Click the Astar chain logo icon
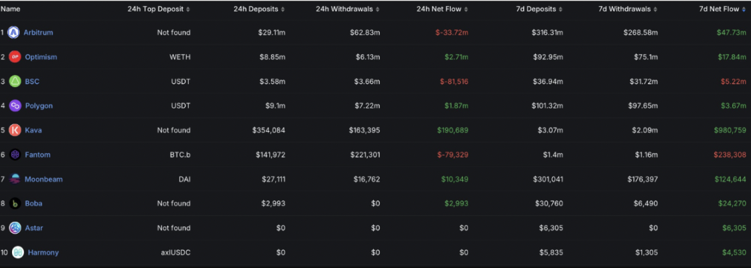Image resolution: width=751 pixels, height=268 pixels. [x=15, y=228]
